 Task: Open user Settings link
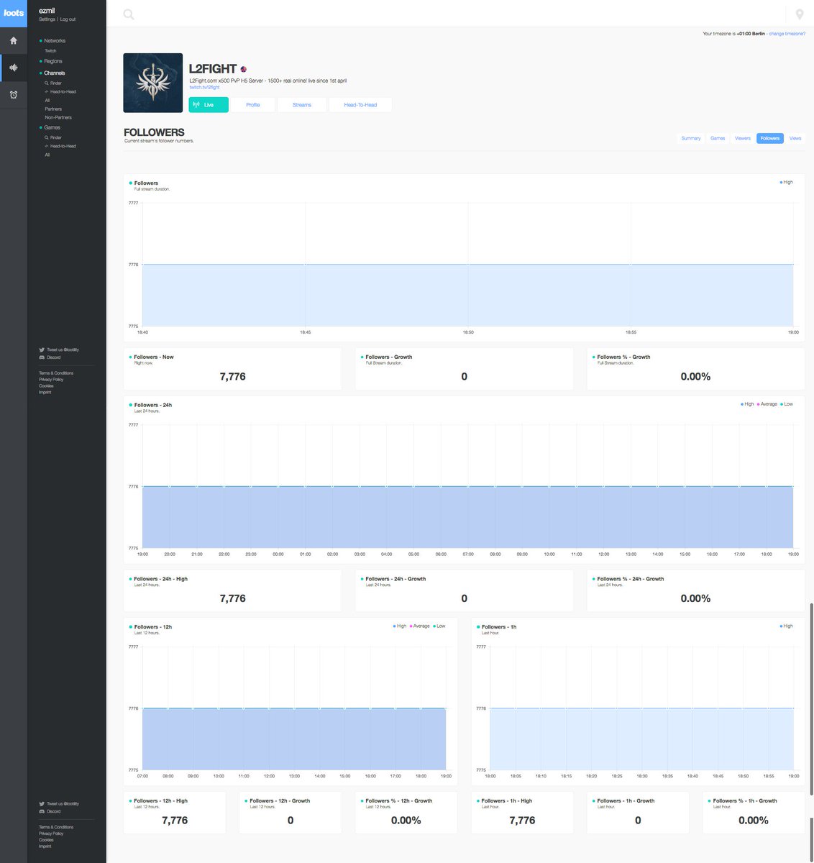47,19
